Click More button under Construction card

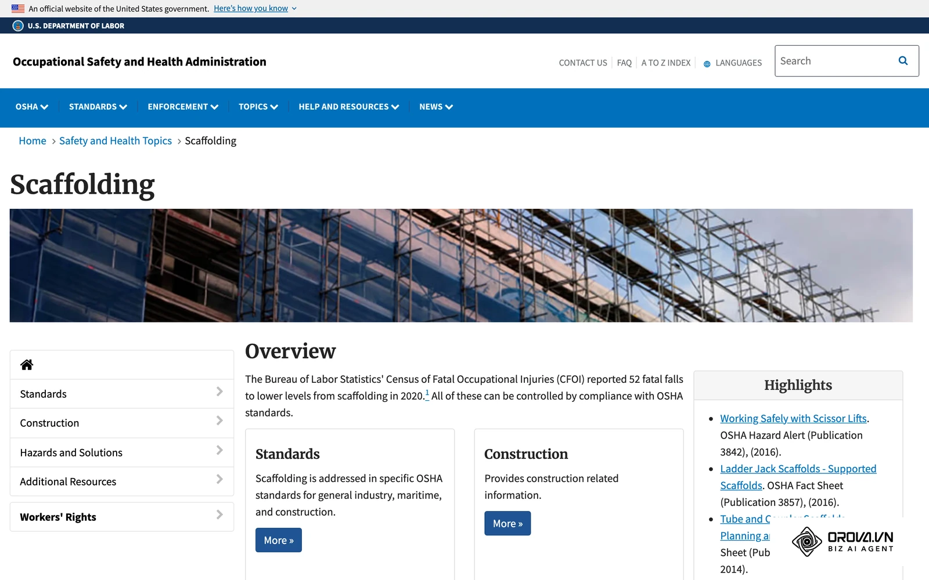click(507, 523)
